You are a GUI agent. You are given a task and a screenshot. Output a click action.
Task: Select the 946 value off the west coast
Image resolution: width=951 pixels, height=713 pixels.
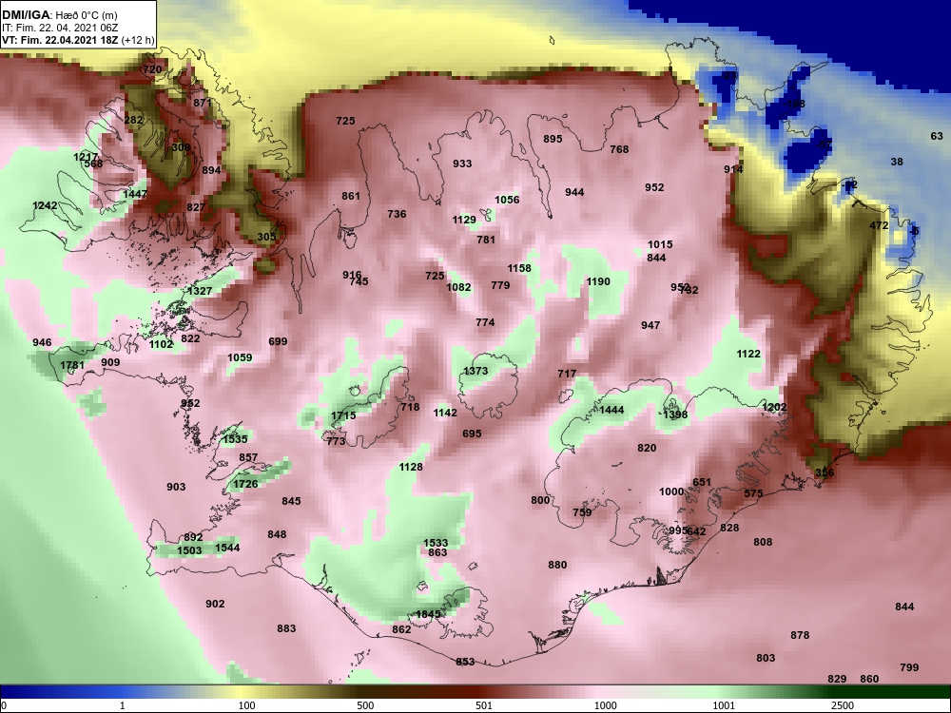coord(42,342)
